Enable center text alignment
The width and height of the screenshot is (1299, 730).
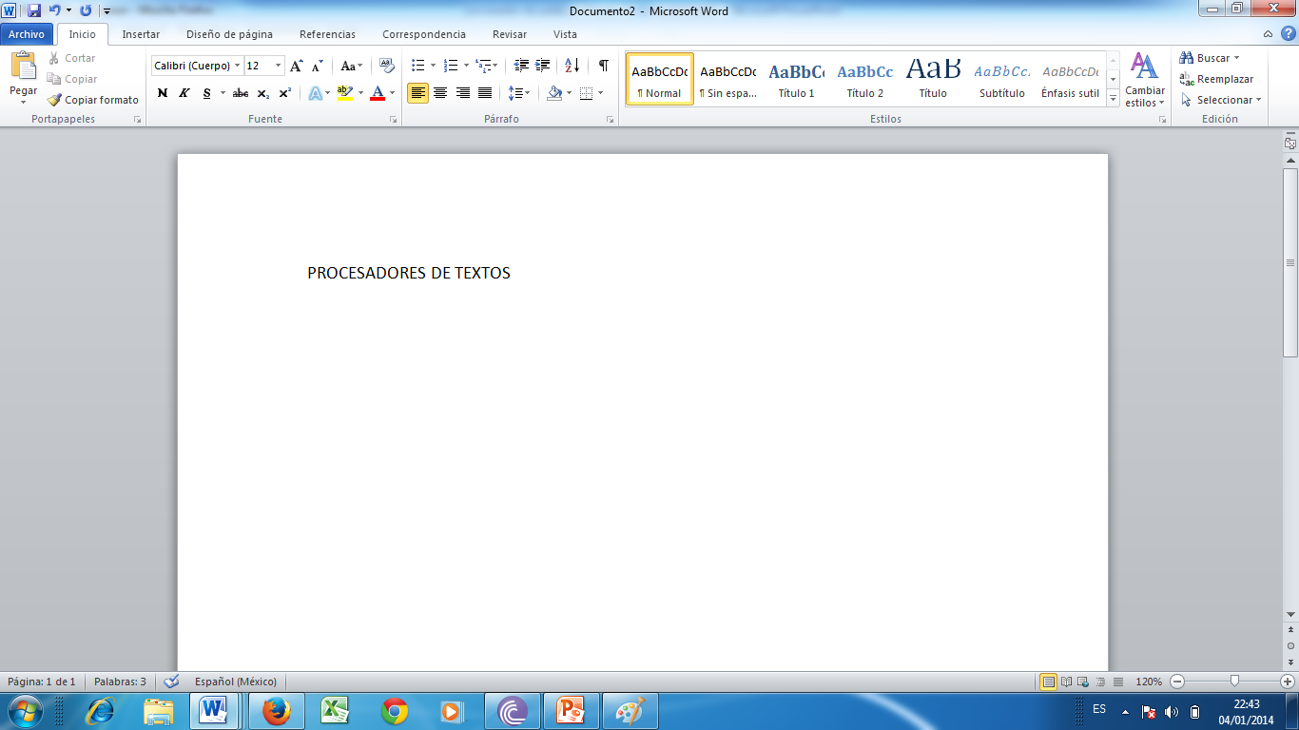coord(440,93)
